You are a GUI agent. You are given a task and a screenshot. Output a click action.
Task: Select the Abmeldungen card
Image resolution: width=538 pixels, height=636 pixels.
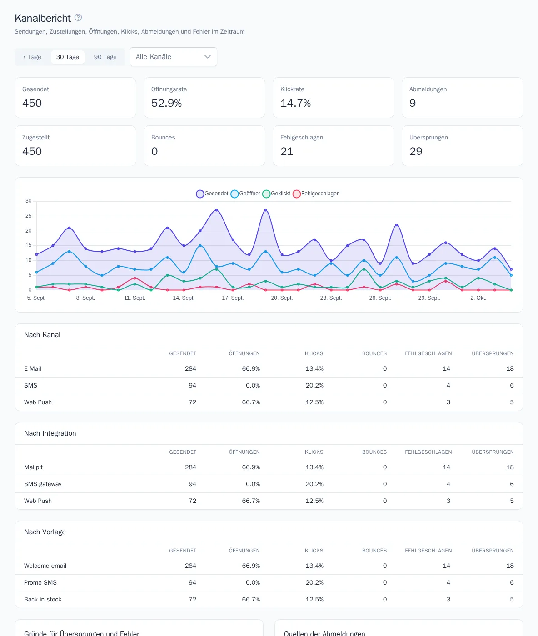[463, 98]
